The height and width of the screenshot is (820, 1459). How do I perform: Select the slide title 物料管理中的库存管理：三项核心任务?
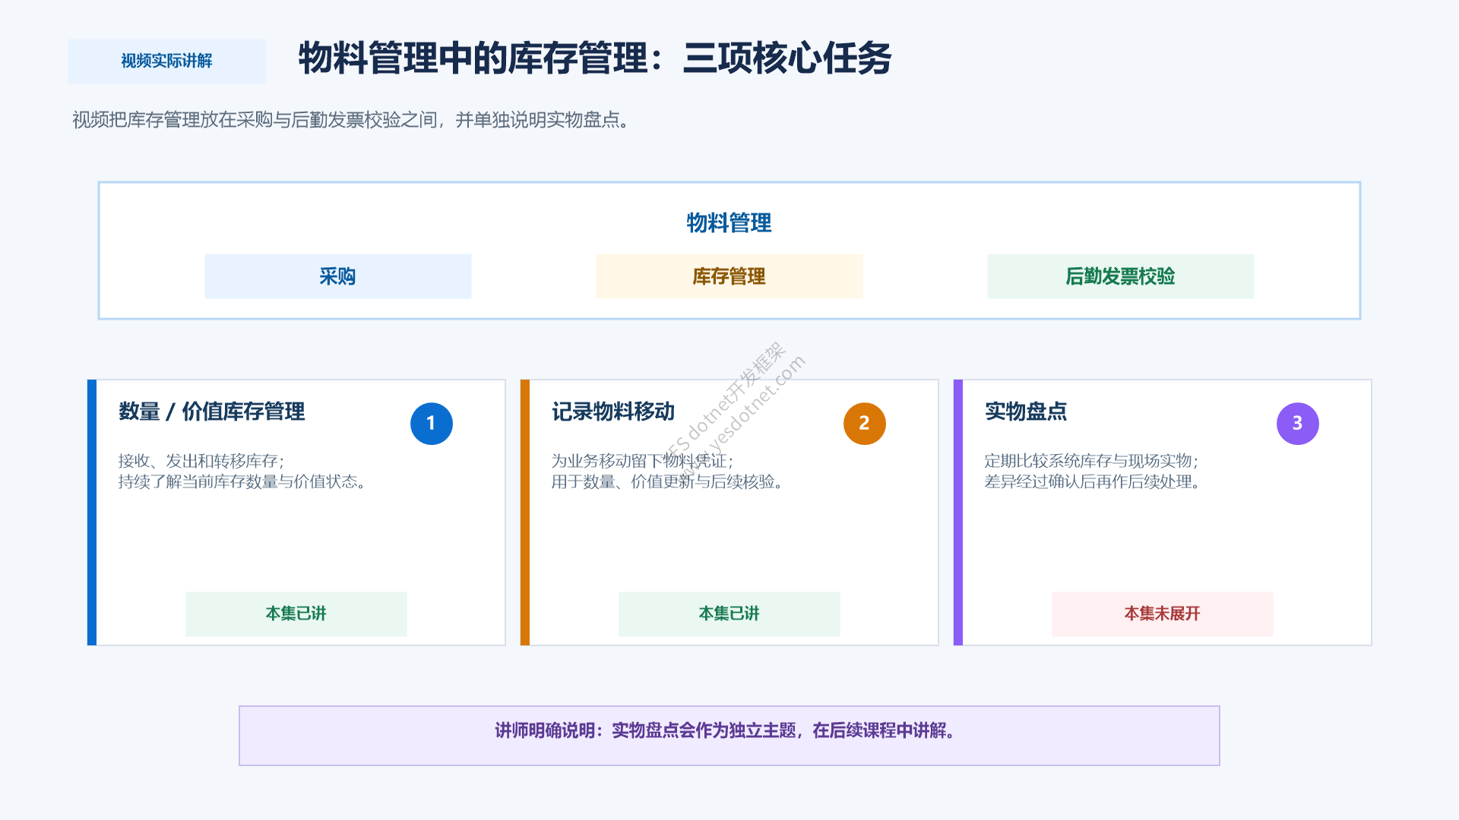tap(595, 58)
